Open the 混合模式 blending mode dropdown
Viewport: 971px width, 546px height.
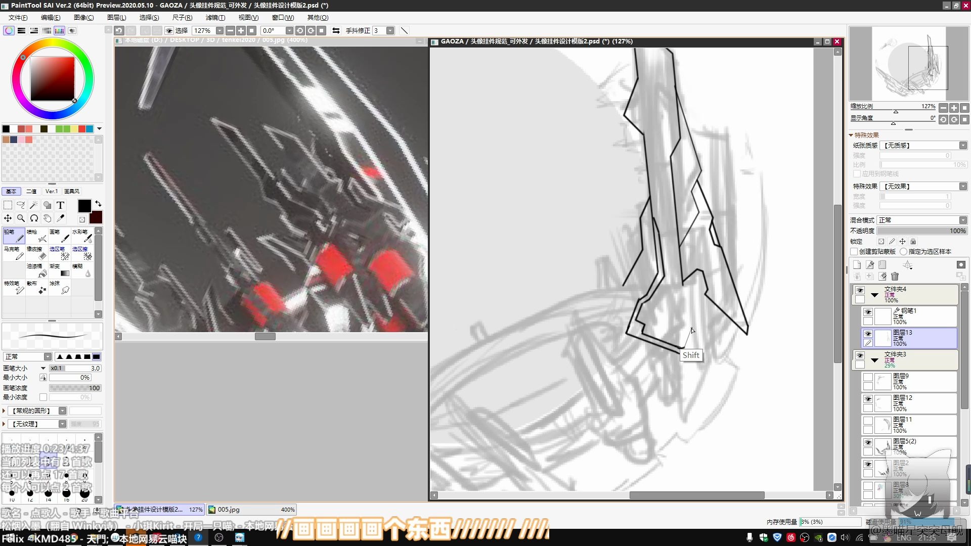[x=963, y=220]
